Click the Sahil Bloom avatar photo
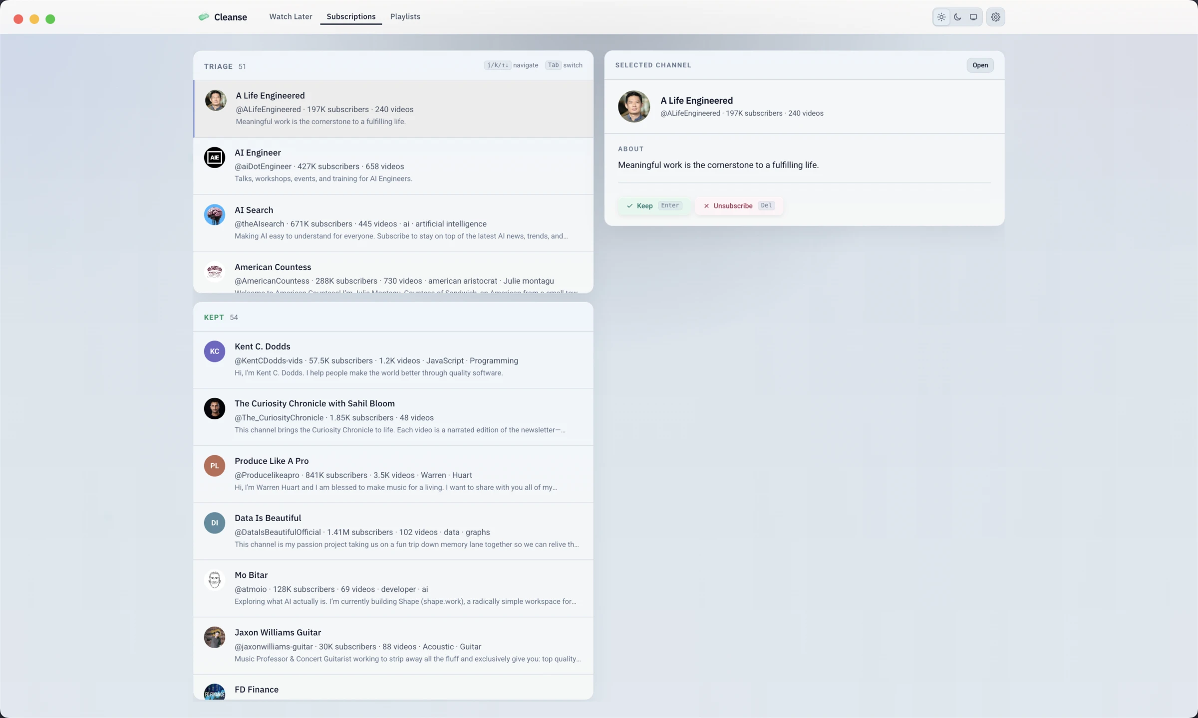The height and width of the screenshot is (718, 1198). pos(215,409)
